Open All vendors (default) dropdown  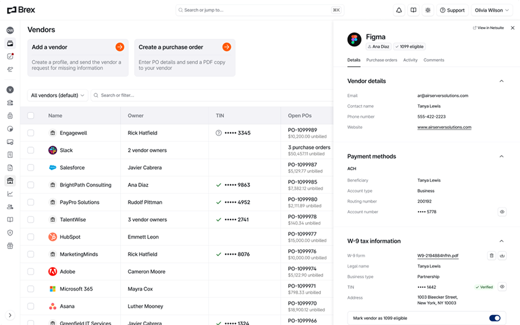pos(58,95)
